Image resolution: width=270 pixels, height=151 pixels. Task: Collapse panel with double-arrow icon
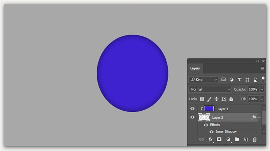(x=257, y=61)
